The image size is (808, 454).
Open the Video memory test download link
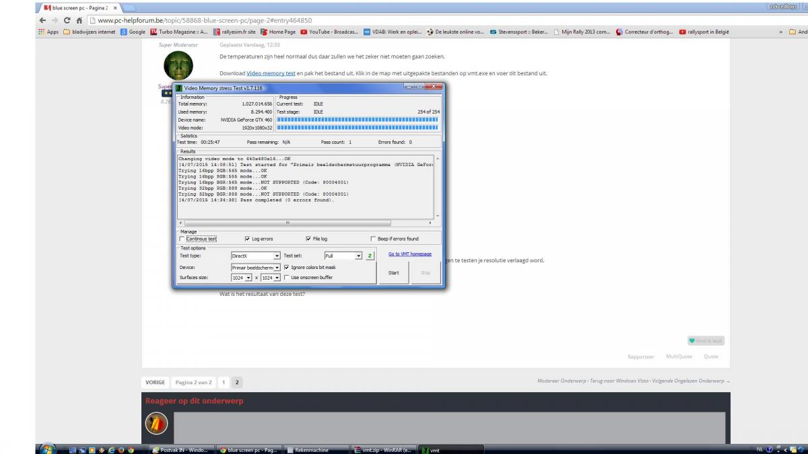coord(271,73)
